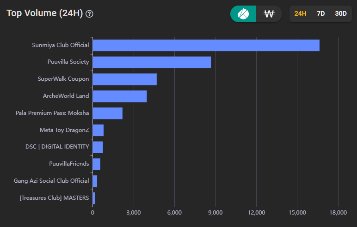357x227 pixels.
Task: Click the 9,000 axis value
Action: (x=215, y=213)
